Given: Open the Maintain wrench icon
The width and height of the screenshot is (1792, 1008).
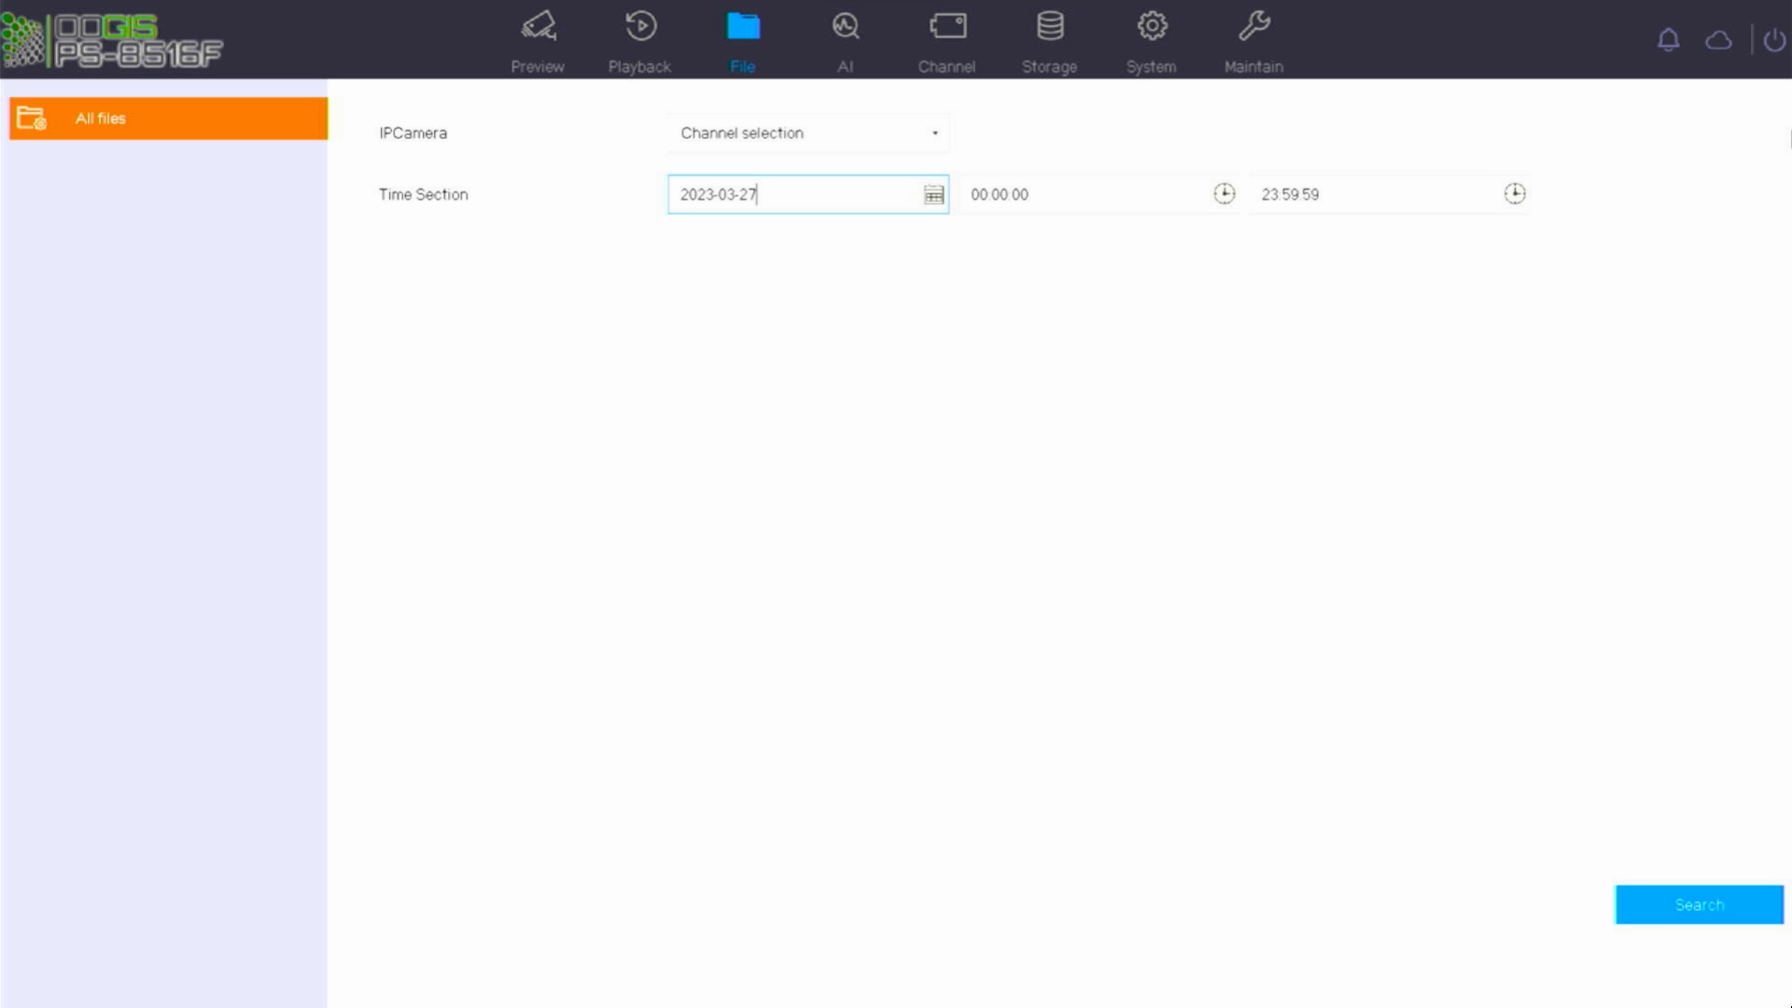Looking at the screenshot, I should click(1253, 26).
